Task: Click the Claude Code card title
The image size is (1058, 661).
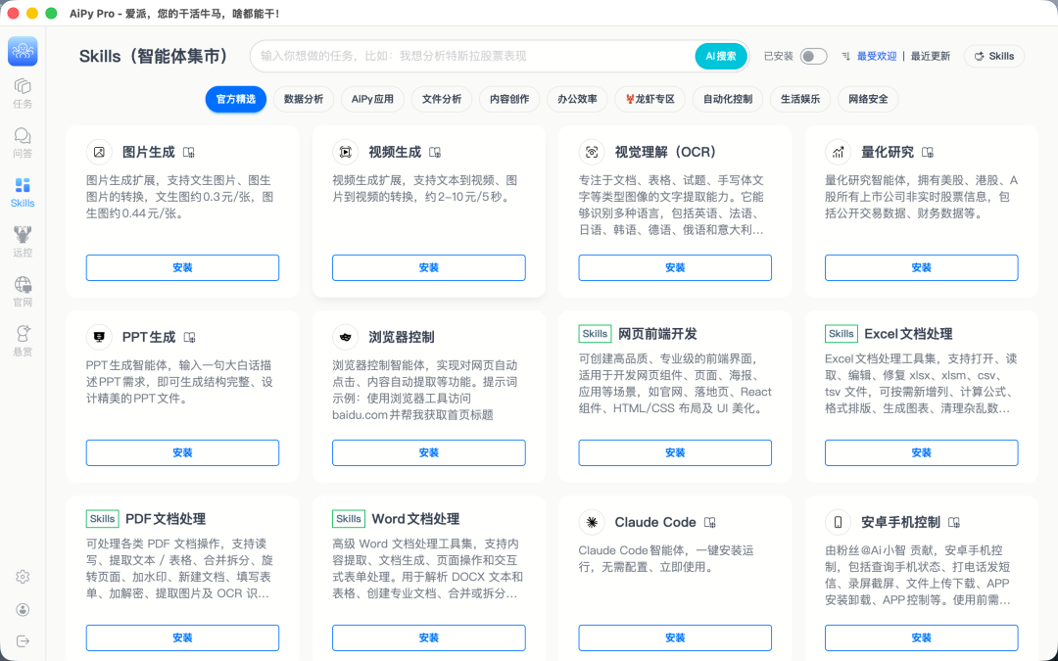Action: pos(655,522)
